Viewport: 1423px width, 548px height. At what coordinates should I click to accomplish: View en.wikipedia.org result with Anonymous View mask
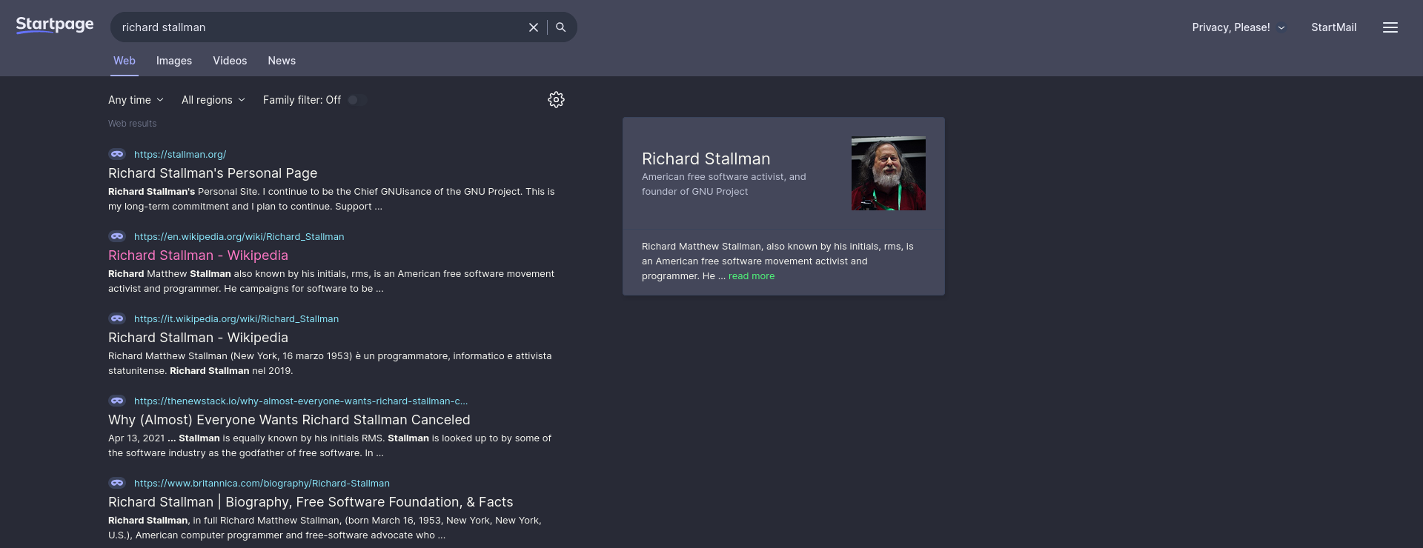(117, 236)
